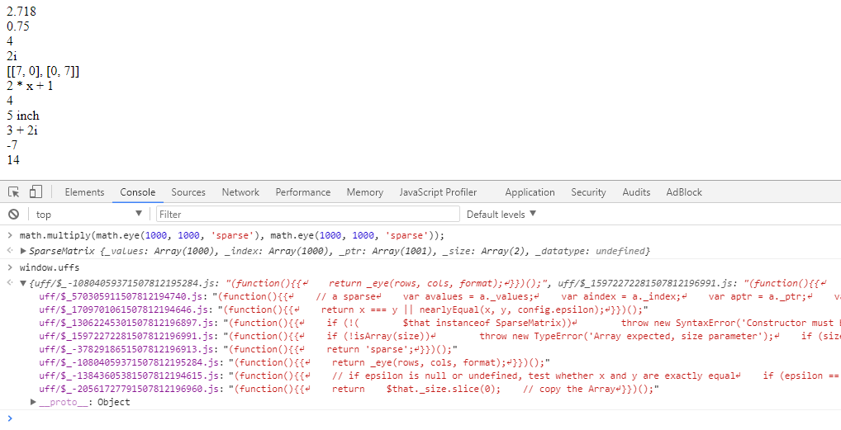Screen dimensions: 841x430
Task: Open the Network tab
Action: tap(240, 192)
